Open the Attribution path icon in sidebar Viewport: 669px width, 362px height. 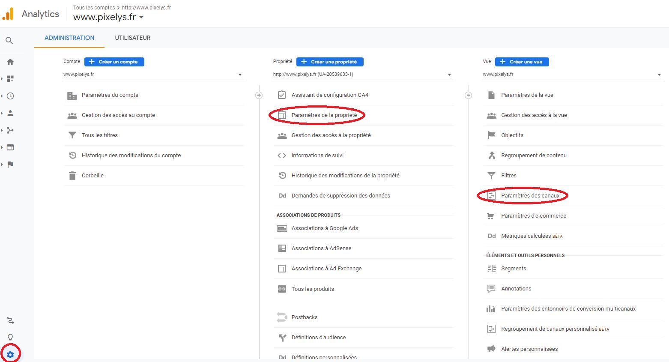point(10,320)
